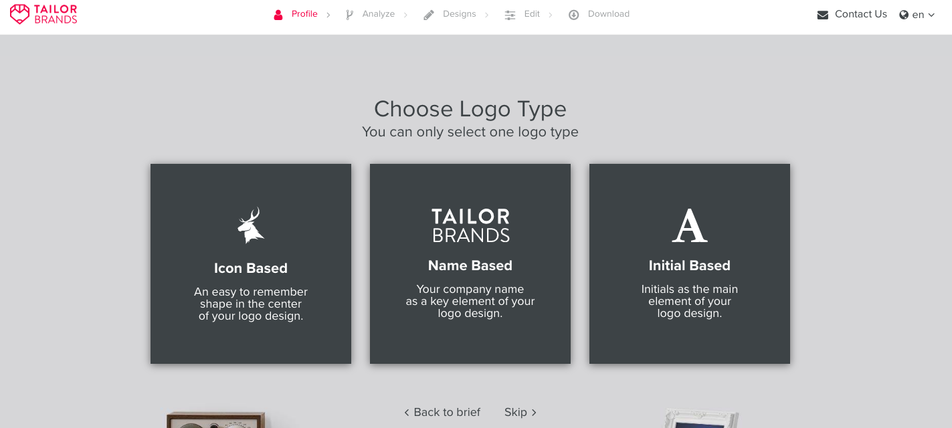
Task: Click the language globe icon
Action: tap(904, 15)
